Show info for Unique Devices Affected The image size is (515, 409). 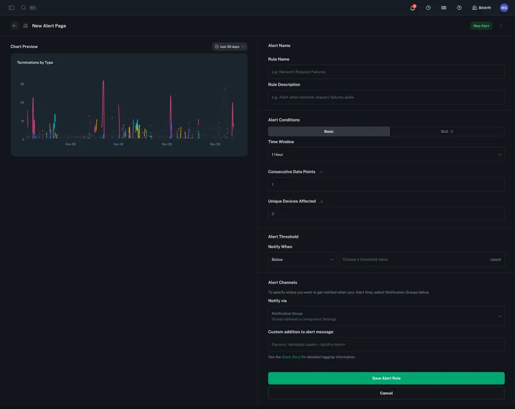(322, 201)
